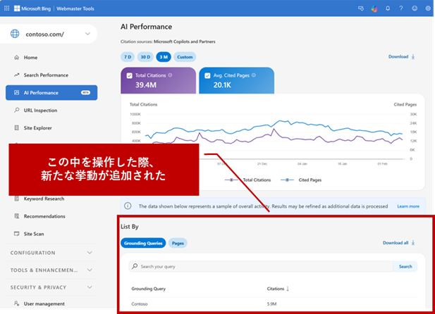The width and height of the screenshot is (435, 314).
Task: Select the 3 M date range
Action: (164, 57)
